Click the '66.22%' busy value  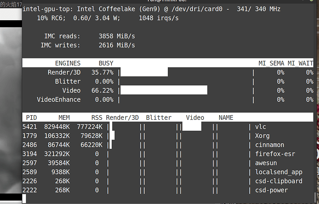102,90
